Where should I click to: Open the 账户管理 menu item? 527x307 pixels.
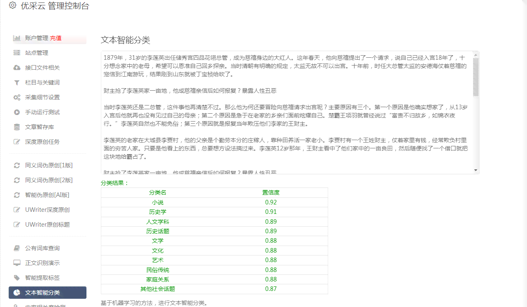coord(37,38)
